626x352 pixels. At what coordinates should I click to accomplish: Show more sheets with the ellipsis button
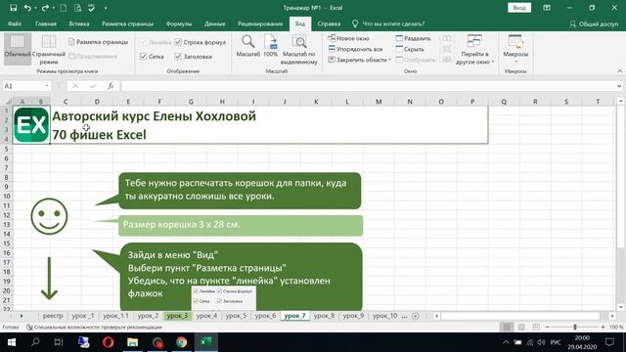404,316
